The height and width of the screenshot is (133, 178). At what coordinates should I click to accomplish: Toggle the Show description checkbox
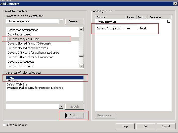(x=5, y=125)
